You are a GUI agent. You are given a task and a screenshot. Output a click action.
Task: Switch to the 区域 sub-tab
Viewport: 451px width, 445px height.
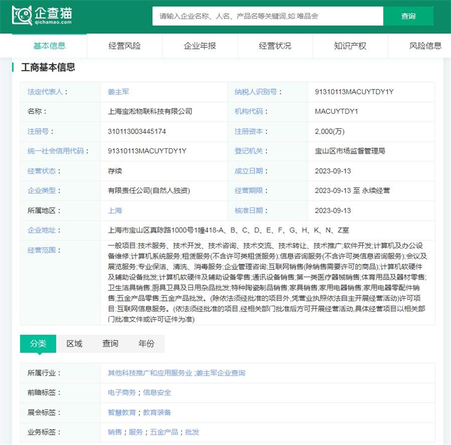point(74,344)
